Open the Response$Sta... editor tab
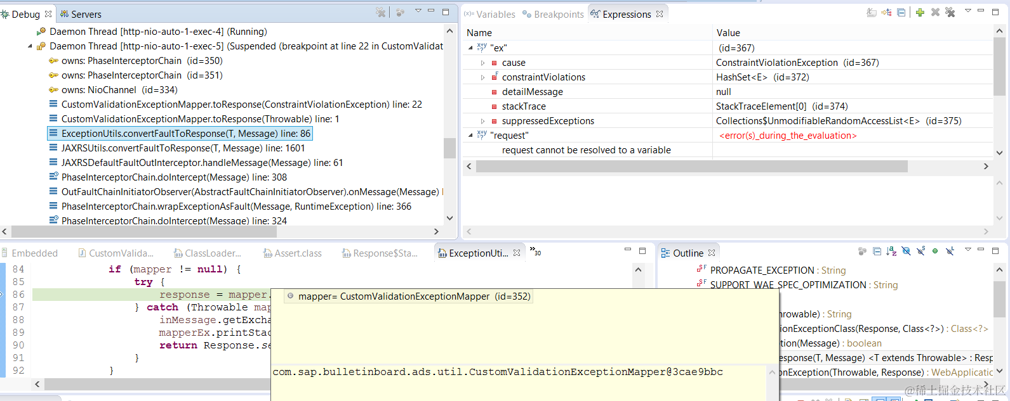1010x401 pixels. pos(380,253)
